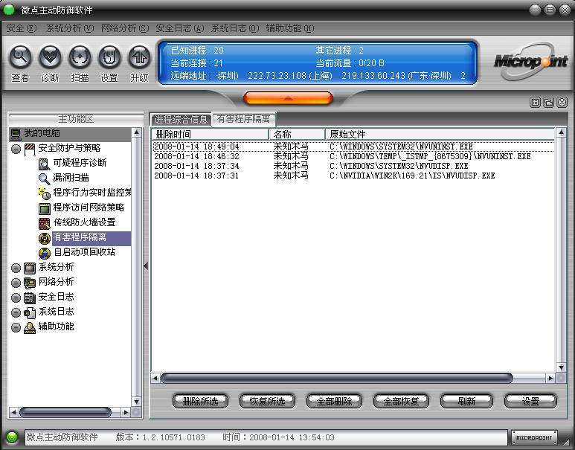The image size is (575, 450).
Task: Click the 我的电脑 computer icon
Action: tap(16, 134)
